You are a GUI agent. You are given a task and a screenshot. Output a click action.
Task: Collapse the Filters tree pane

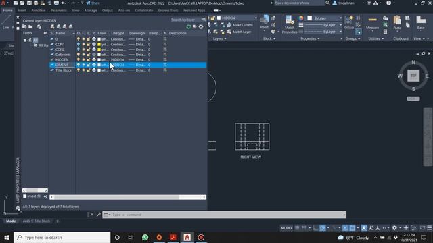[45, 33]
